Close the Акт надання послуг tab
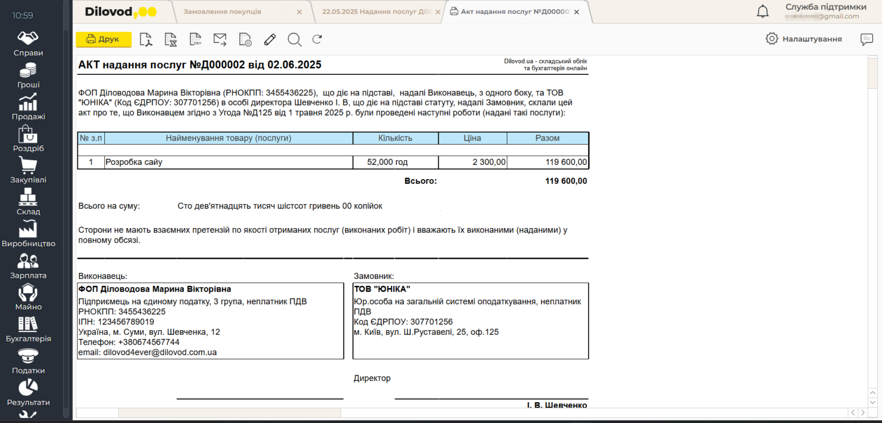882x423 pixels. coord(576,12)
